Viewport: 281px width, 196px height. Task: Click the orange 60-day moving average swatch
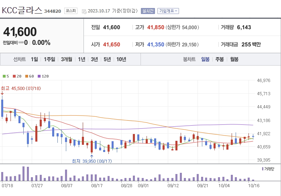27,76
